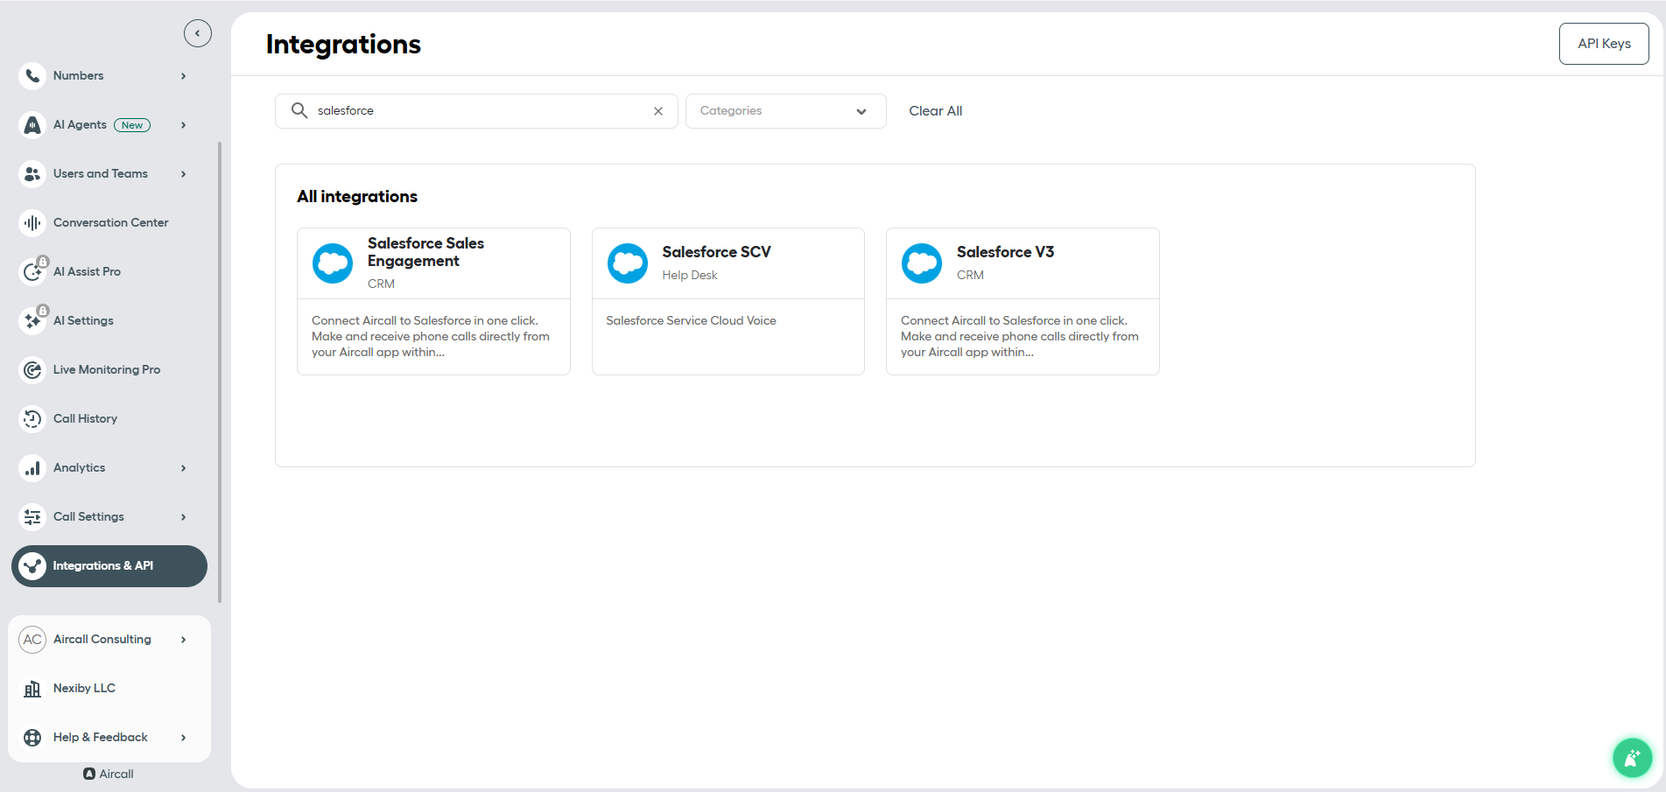The height and width of the screenshot is (792, 1666).
Task: Expand the Analytics menu chevron
Action: pos(183,468)
